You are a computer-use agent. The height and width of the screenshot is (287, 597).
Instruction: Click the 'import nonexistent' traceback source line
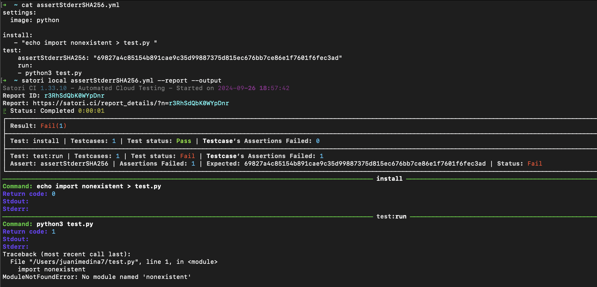(x=52, y=269)
